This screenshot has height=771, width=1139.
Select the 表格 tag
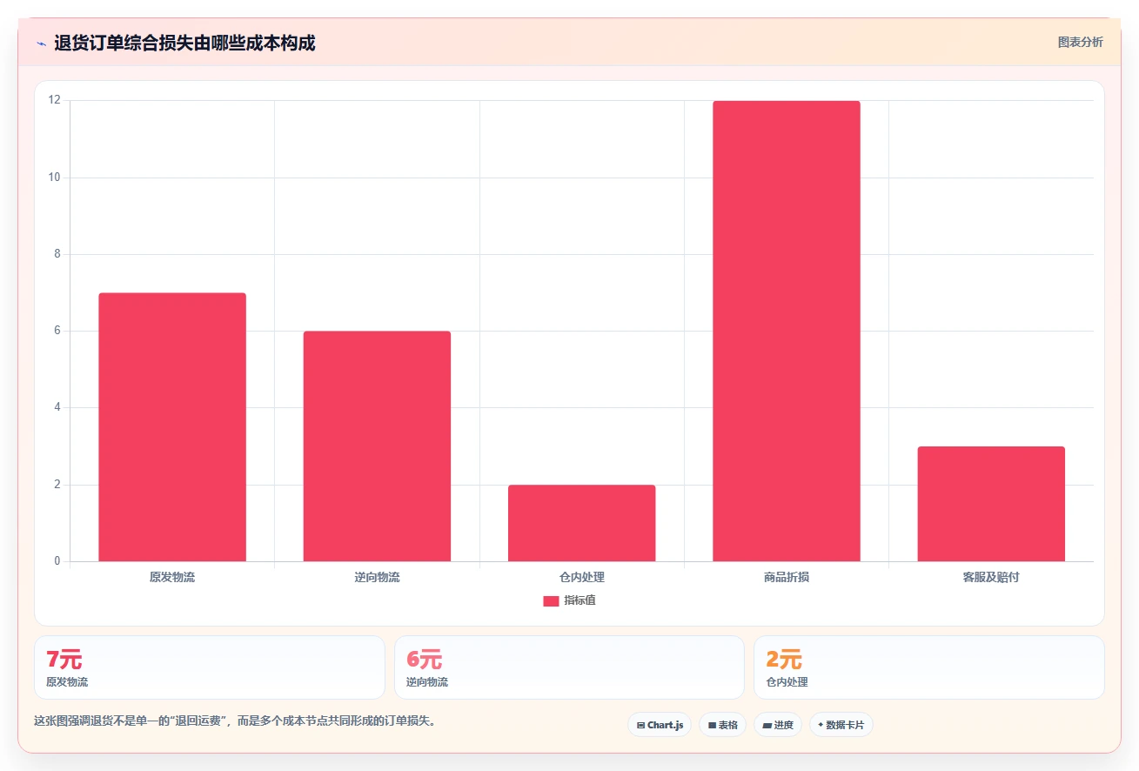pos(722,725)
